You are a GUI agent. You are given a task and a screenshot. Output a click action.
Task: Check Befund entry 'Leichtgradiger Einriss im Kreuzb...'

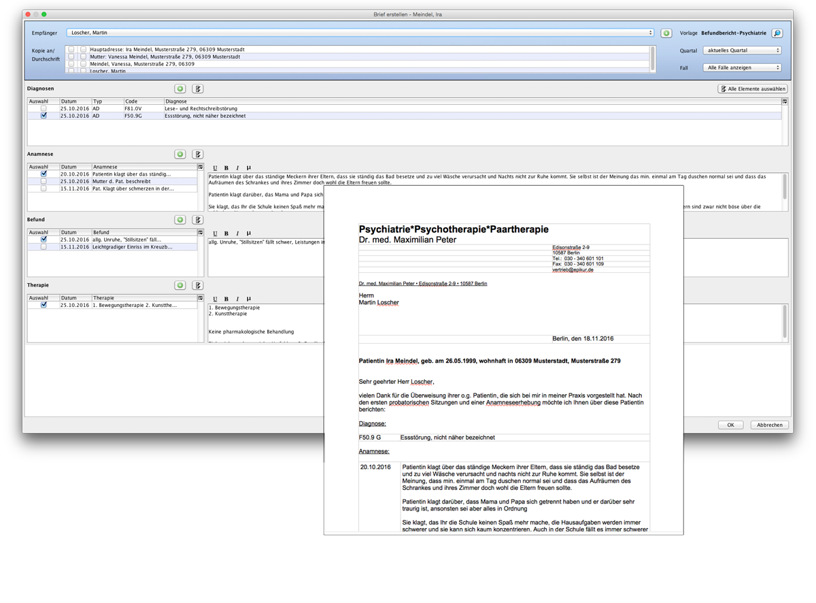point(44,247)
